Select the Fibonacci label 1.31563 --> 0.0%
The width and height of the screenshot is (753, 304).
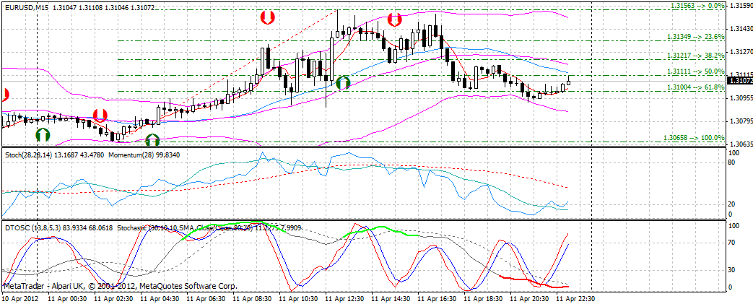(x=697, y=5)
